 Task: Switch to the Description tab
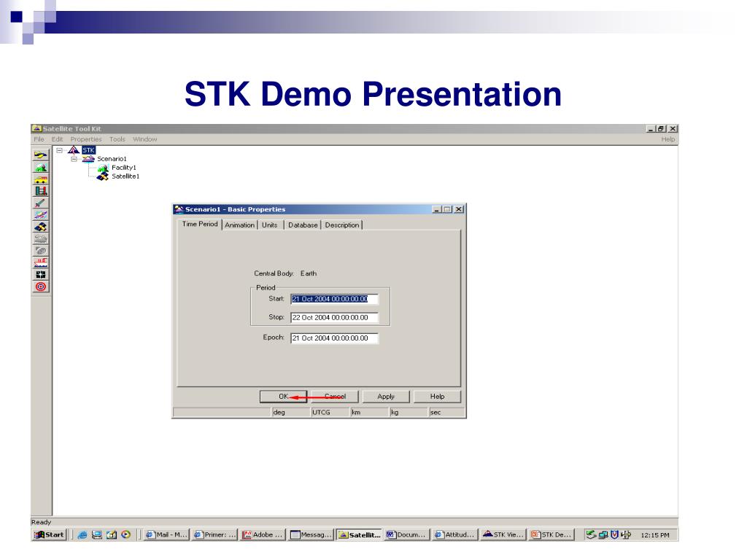[342, 225]
